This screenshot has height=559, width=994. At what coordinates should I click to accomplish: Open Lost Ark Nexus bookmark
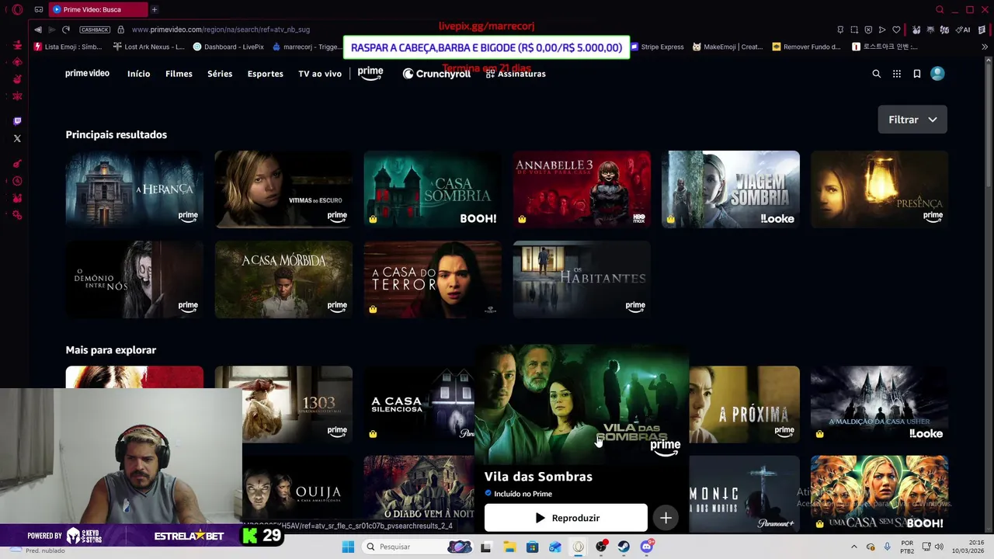tap(148, 47)
